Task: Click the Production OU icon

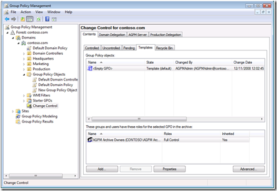Action: (29, 69)
